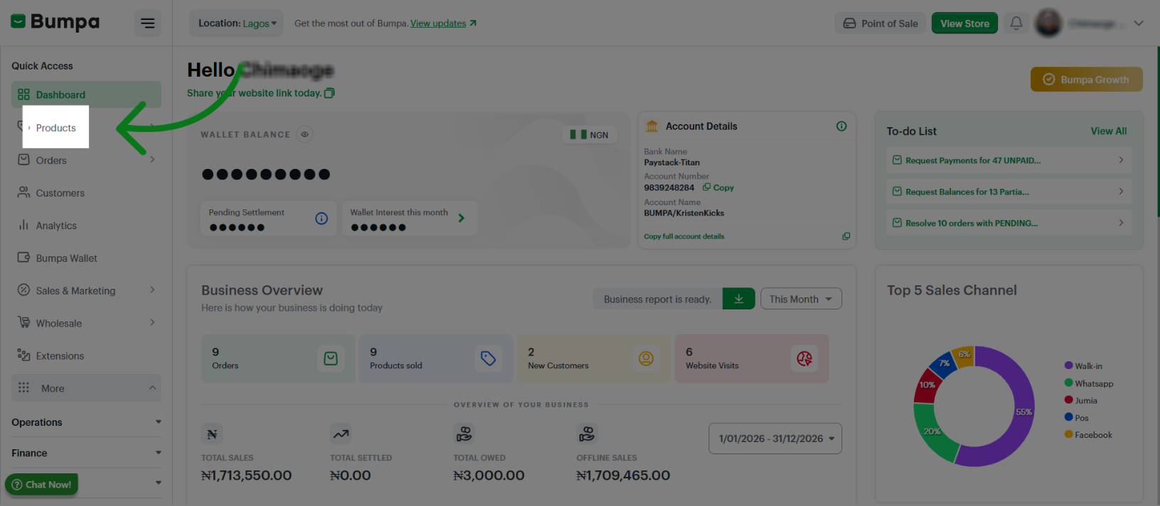Click the Sales & Marketing percent icon
Image resolution: width=1160 pixels, height=506 pixels.
[x=23, y=290]
